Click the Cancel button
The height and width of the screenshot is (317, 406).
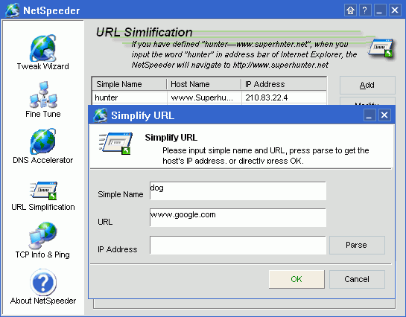tap(357, 279)
